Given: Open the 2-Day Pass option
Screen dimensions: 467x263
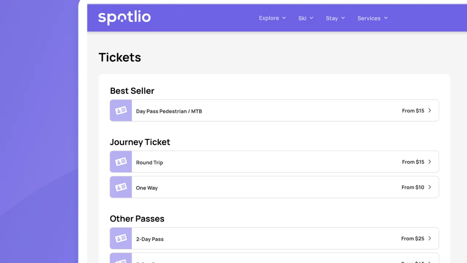Looking at the screenshot, I should point(150,239).
